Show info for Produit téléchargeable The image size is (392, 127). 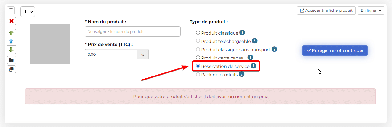click(255, 41)
